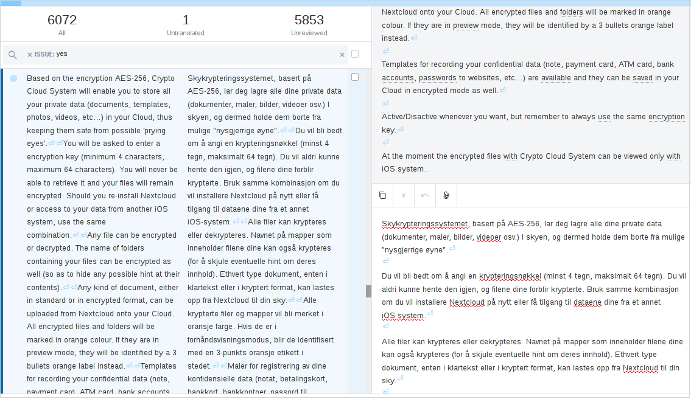Screen dimensions: 691x399
Task: Check the box for the Skykrypteringssystemet row
Action: 355,77
